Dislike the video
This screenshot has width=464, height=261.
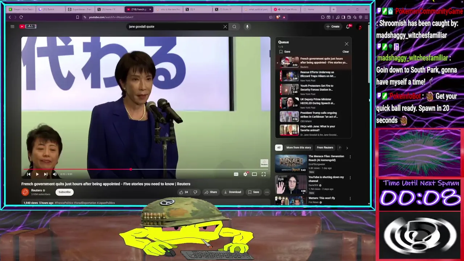[195, 192]
